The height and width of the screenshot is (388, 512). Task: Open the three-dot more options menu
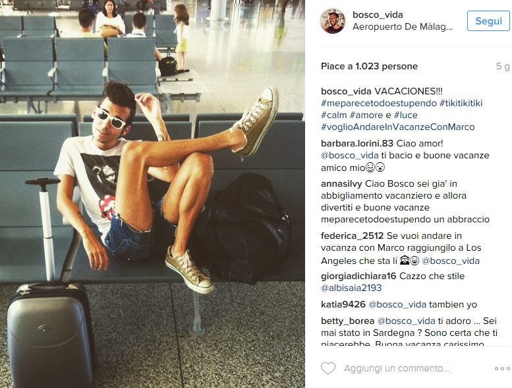tap(502, 369)
